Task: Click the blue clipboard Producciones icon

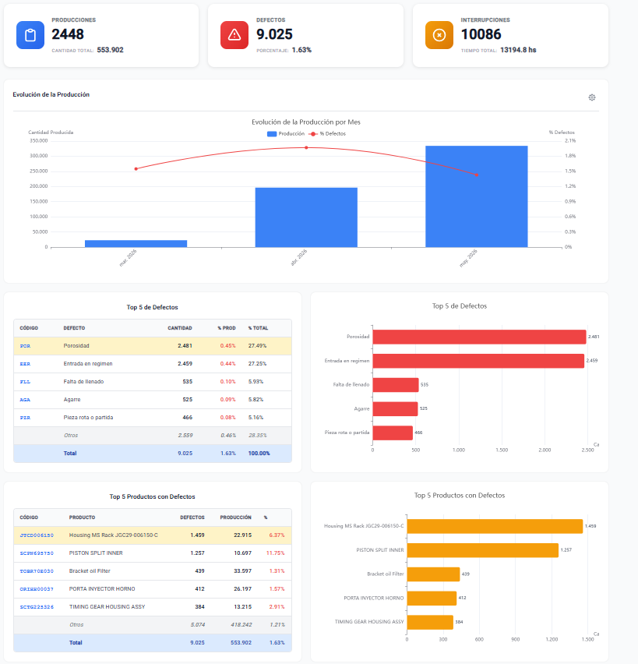Action: click(30, 35)
